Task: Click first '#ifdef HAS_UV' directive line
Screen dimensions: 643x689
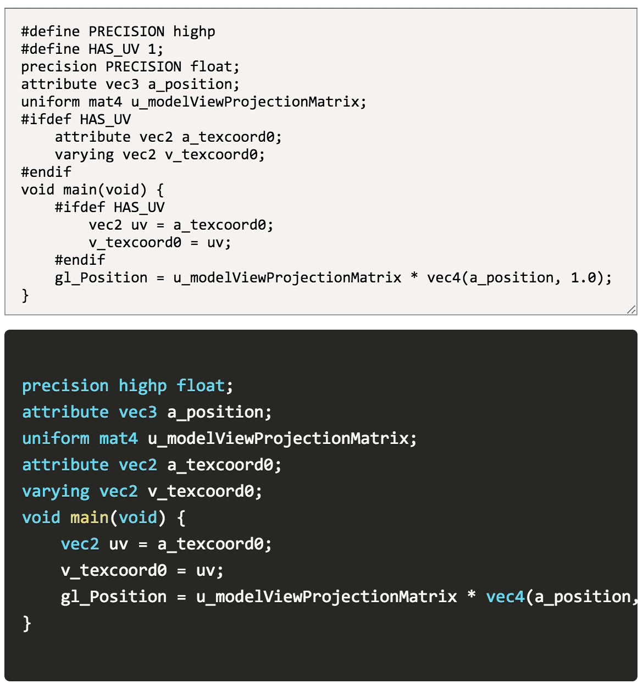Action: [x=76, y=120]
